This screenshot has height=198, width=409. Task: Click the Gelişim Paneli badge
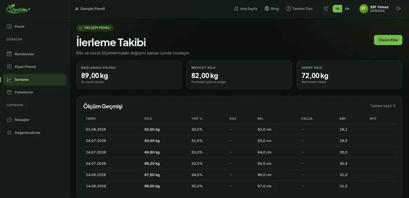(95, 27)
